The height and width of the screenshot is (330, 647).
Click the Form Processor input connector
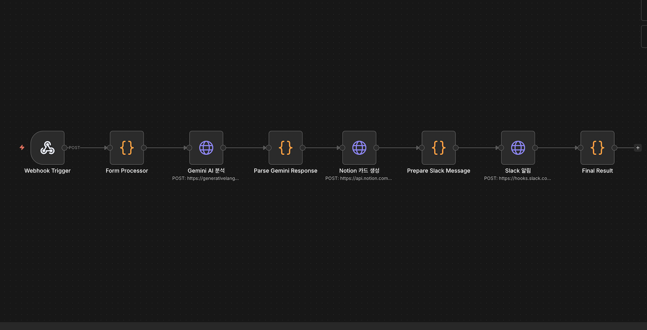click(110, 148)
